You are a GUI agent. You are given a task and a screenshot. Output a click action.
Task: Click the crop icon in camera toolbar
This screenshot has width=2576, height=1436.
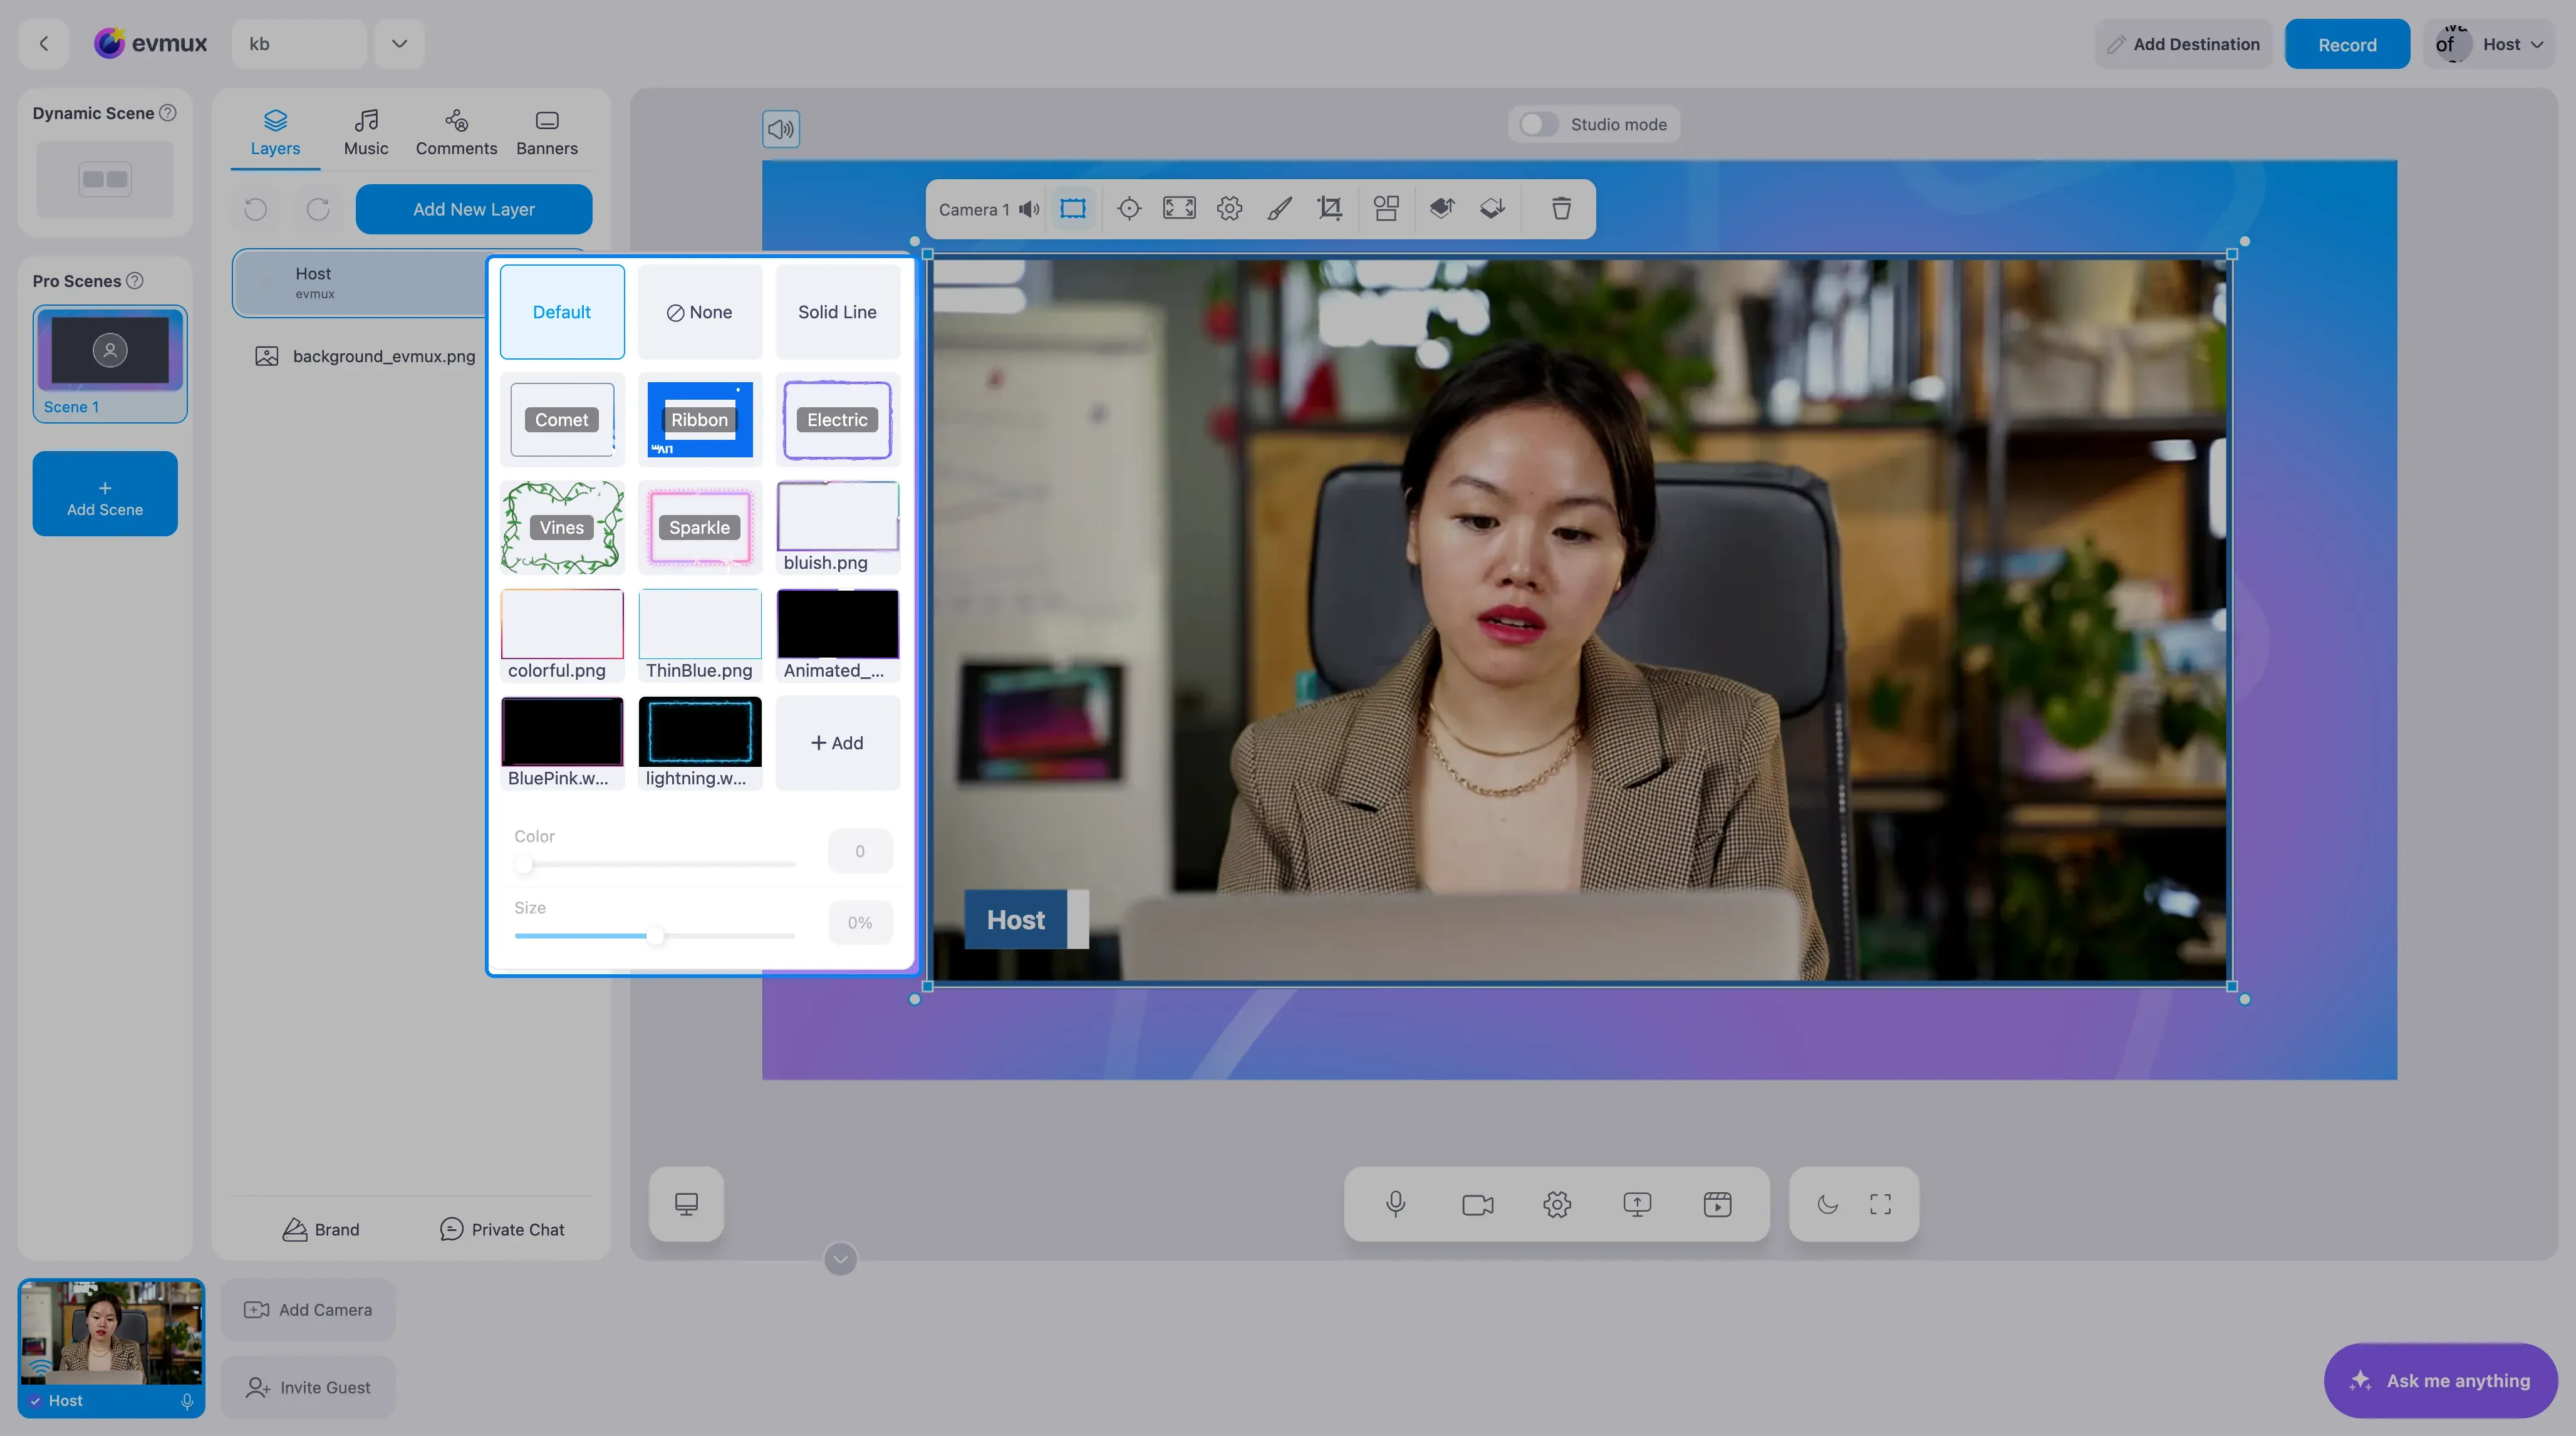1330,209
